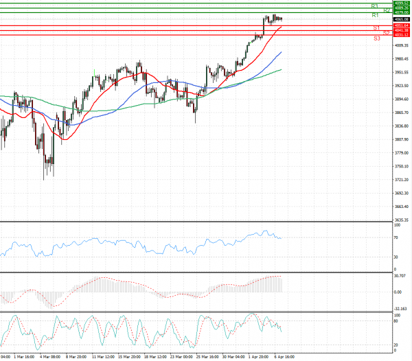Select the 4089.26 green price tag
412x361 pixels.
tap(401, 8)
